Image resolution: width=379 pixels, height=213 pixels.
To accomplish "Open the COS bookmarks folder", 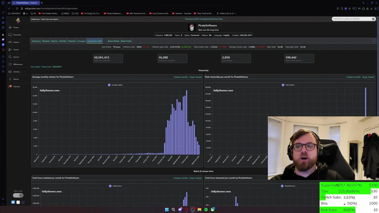I will (x=76, y=13).
